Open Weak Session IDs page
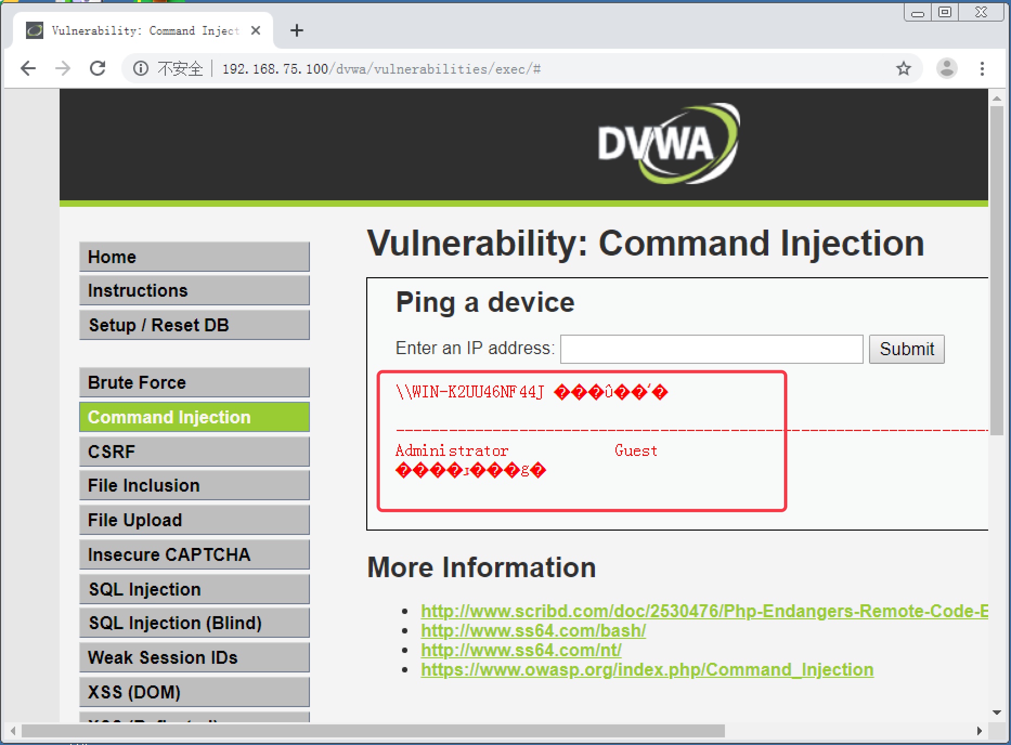The height and width of the screenshot is (745, 1011). (x=195, y=658)
